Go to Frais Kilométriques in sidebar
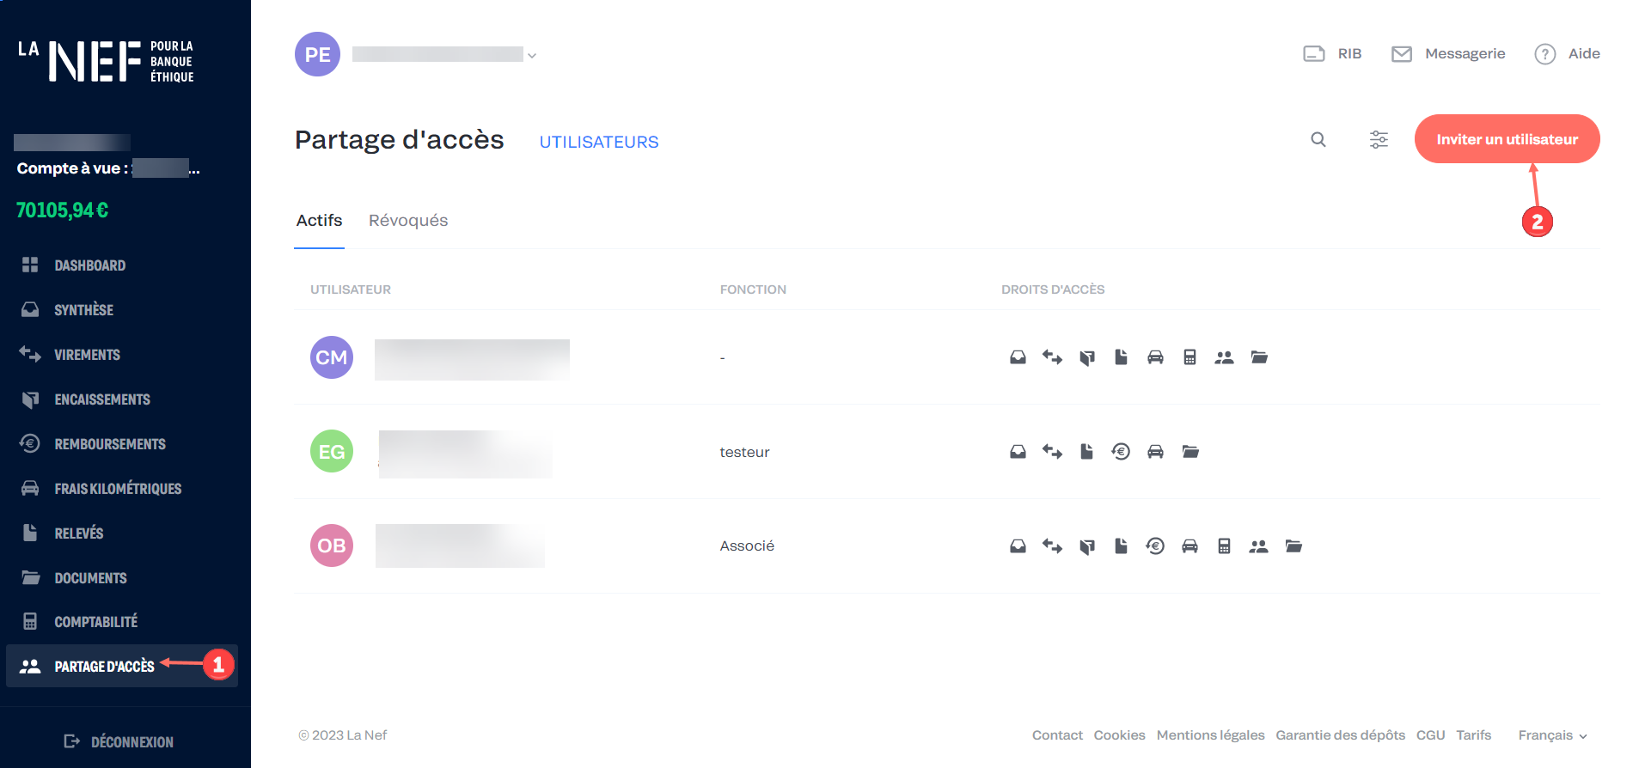The image size is (1639, 768). pyautogui.click(x=118, y=489)
